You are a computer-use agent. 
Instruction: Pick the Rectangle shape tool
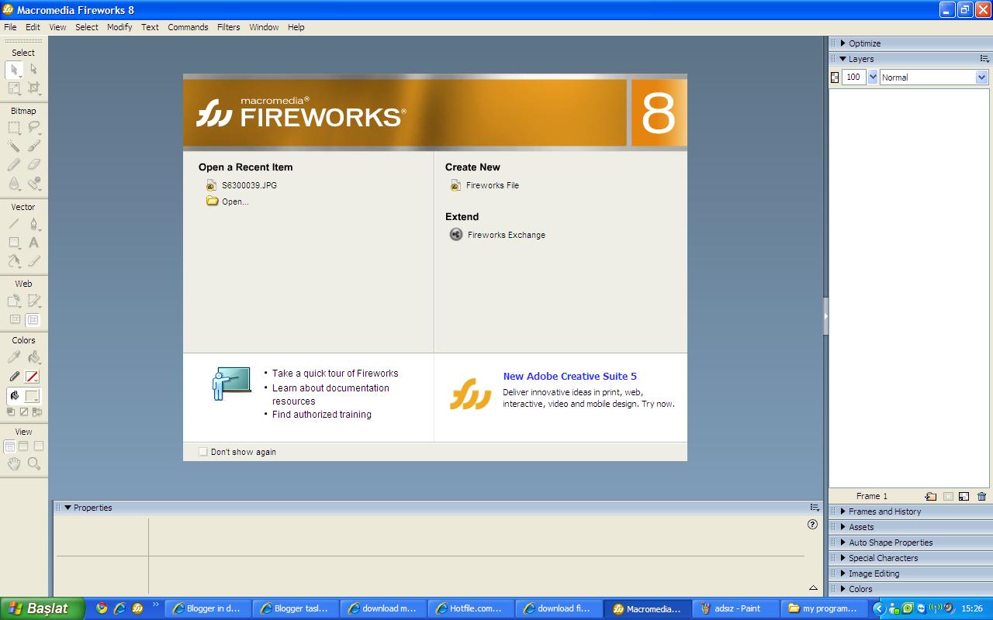(14, 243)
